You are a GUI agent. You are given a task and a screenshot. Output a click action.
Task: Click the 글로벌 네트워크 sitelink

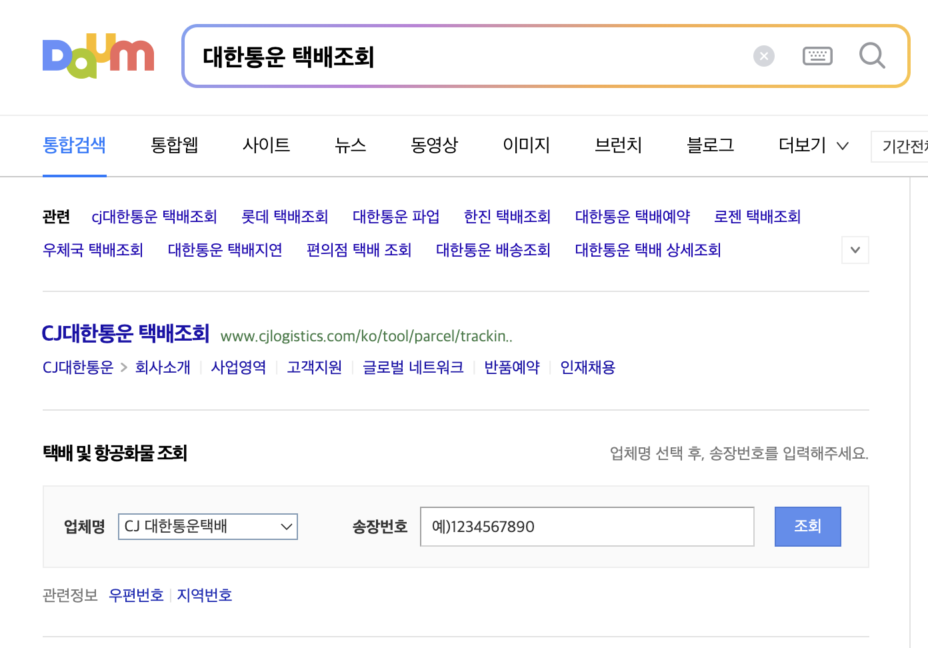point(413,367)
